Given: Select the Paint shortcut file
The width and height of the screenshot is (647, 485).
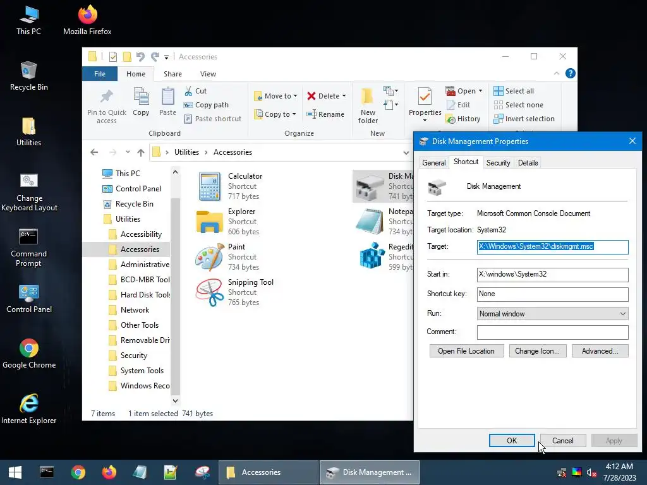Looking at the screenshot, I should [x=227, y=256].
